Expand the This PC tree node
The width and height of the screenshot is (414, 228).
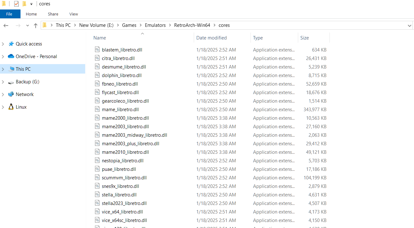tap(3, 69)
